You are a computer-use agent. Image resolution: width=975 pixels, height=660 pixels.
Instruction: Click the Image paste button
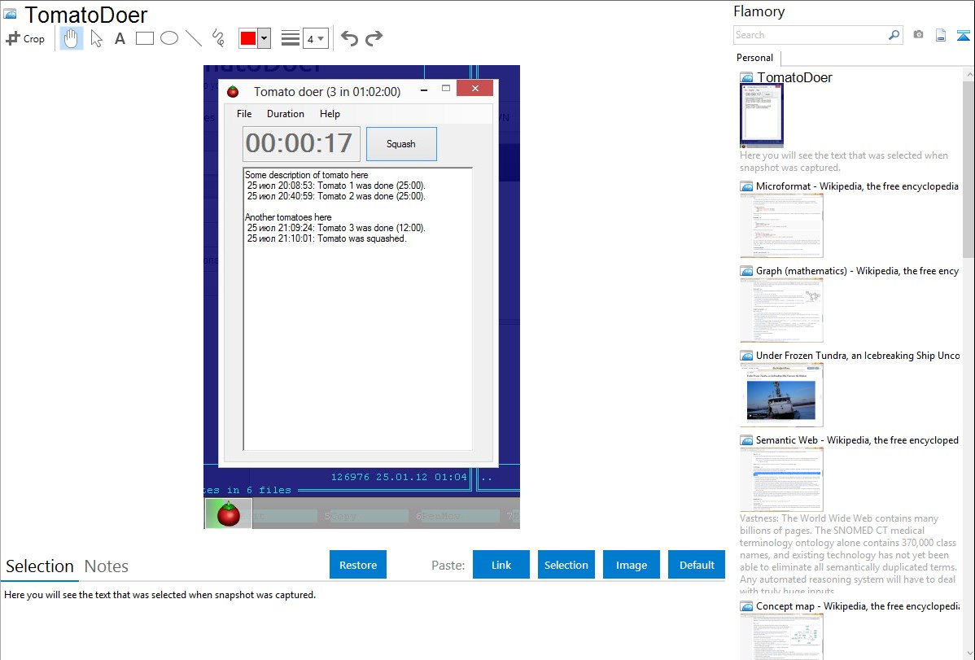click(x=631, y=565)
